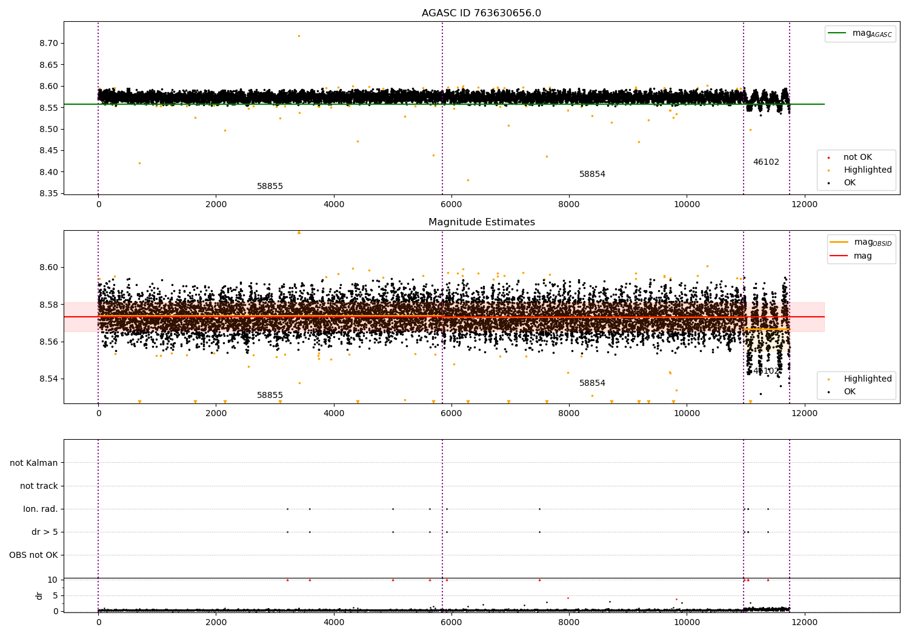Click the 8.54 y-axis tick in the middle plot
This screenshot has width=909, height=636.
point(50,379)
